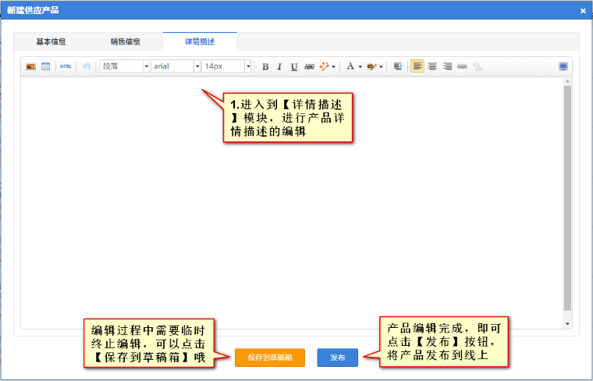Toggle fullscreen editor with monitor icon

click(563, 66)
